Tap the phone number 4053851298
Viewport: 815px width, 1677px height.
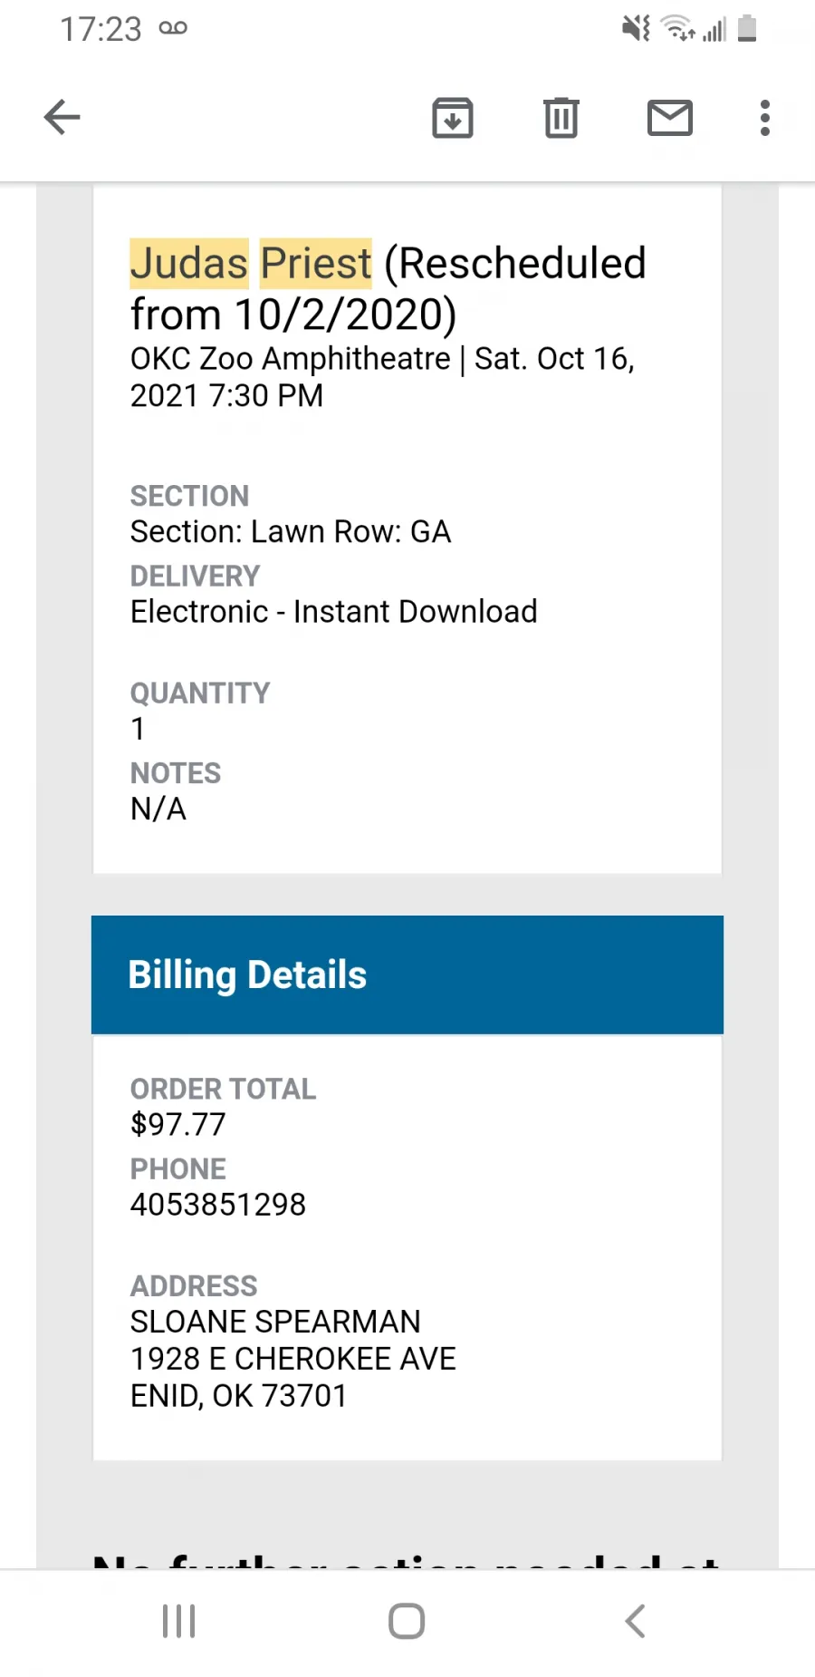click(218, 1205)
